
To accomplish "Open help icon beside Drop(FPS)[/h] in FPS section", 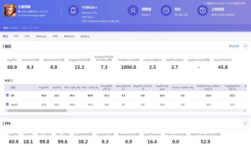I will pyautogui.click(x=91, y=134).
